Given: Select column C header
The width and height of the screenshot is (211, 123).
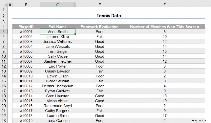Looking at the screenshot, I should pos(57,5).
